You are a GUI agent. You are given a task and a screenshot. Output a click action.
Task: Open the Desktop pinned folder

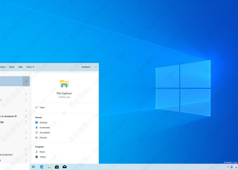pos(43,122)
